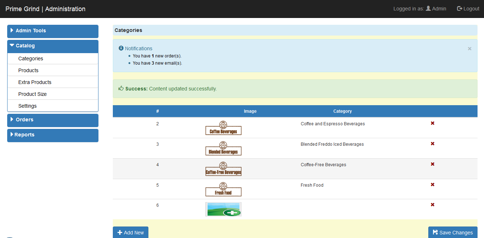
Task: Delete the Fresh Food category via red X
Action: click(x=432, y=185)
